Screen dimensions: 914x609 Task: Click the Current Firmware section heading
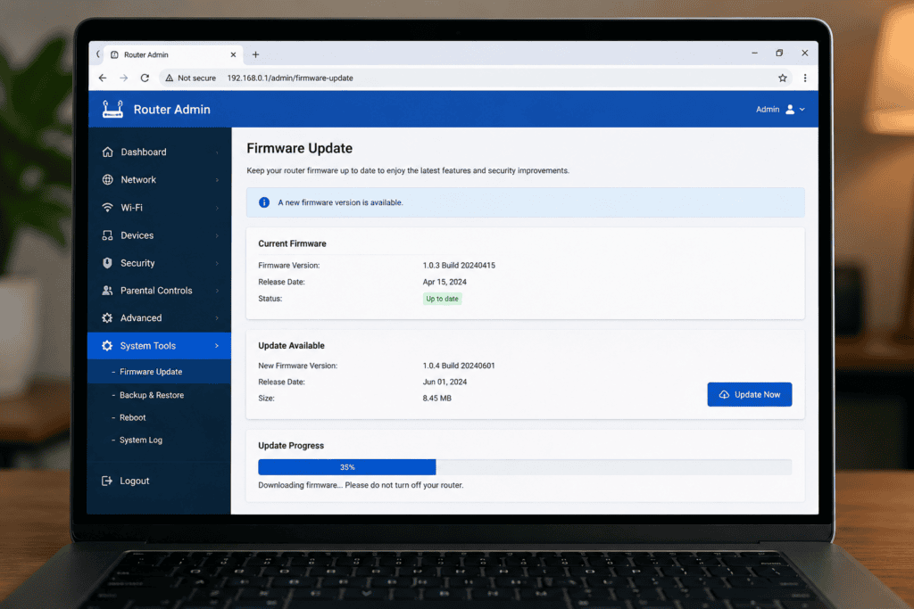click(x=292, y=243)
